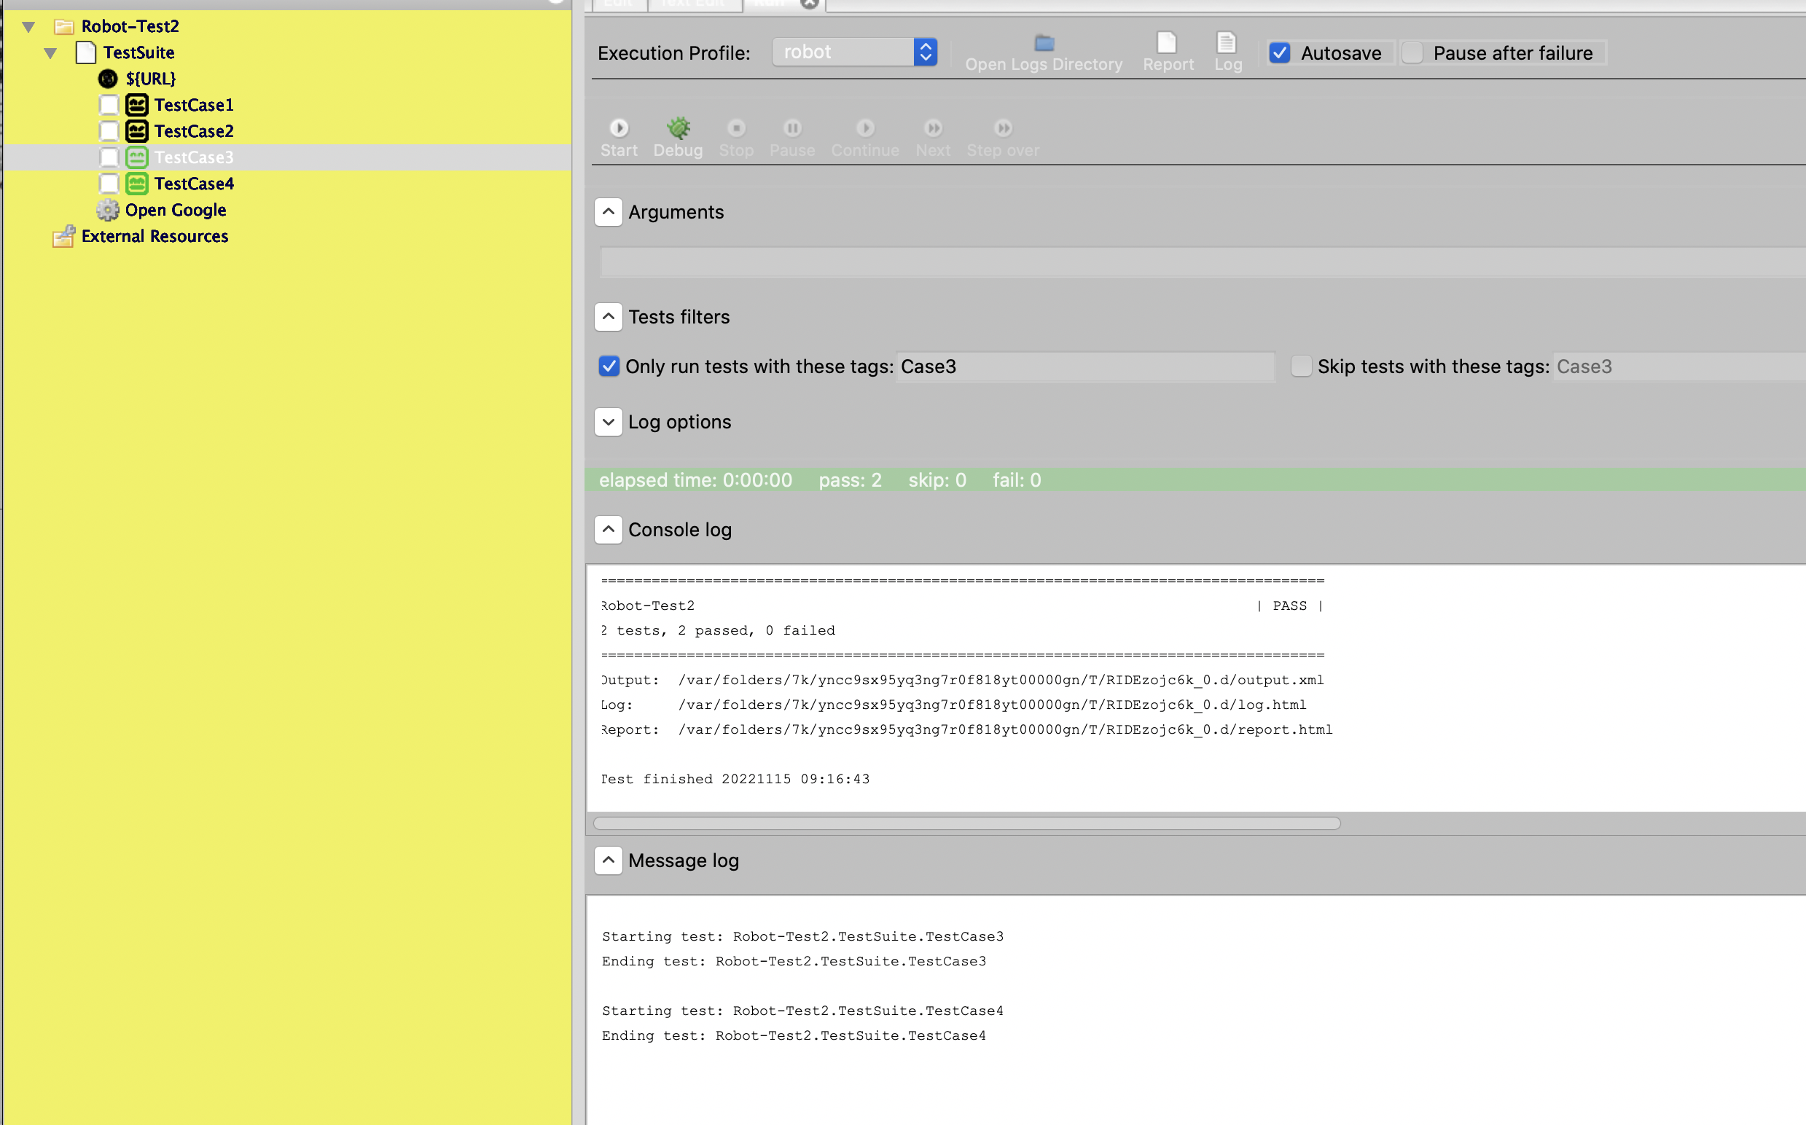Edit the include tags field containing Case3
The width and height of the screenshot is (1806, 1125).
1086,366
